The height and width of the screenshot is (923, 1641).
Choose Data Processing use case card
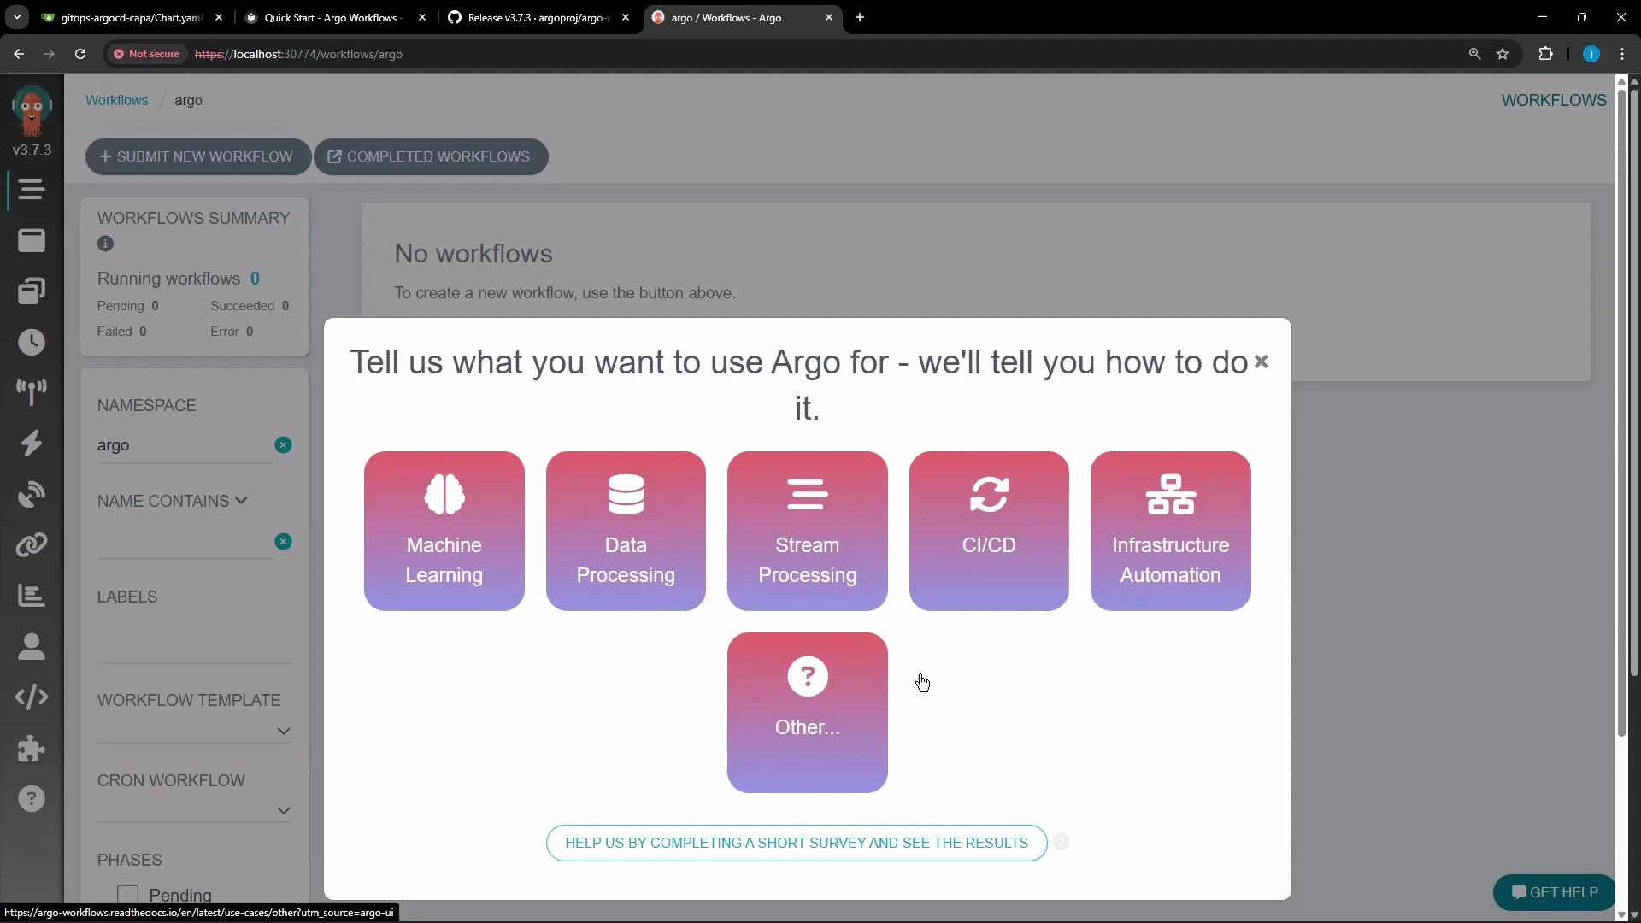(626, 531)
